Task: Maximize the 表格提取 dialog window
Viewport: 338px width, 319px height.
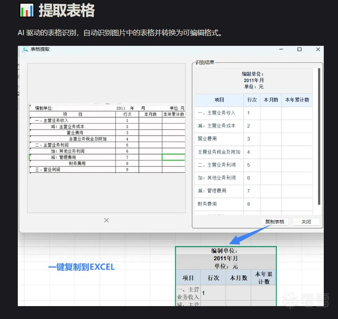Action: click(299, 49)
